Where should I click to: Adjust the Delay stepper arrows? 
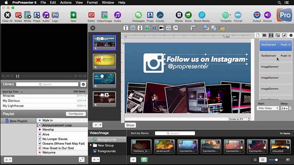pyautogui.click(x=290, y=108)
